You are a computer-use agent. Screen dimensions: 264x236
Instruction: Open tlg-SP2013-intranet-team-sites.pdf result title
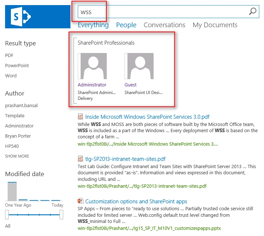click(125, 159)
